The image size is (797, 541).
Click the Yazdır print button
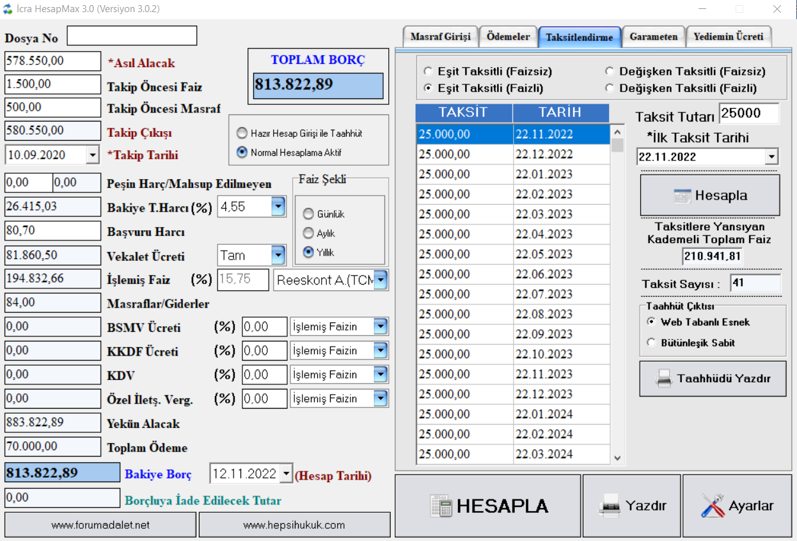[631, 506]
